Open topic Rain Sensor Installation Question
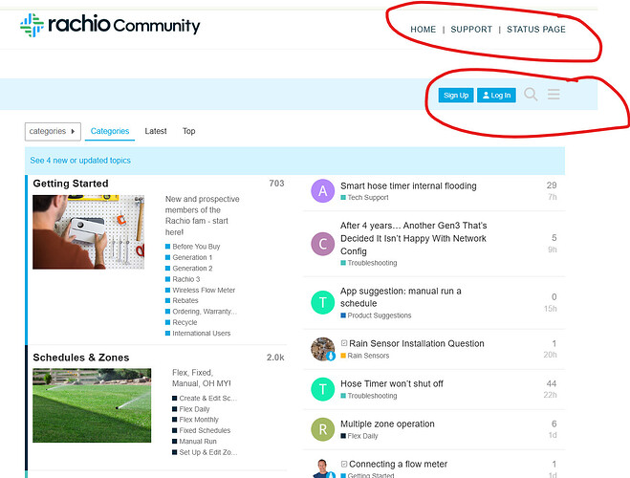The image size is (630, 478). tap(417, 343)
